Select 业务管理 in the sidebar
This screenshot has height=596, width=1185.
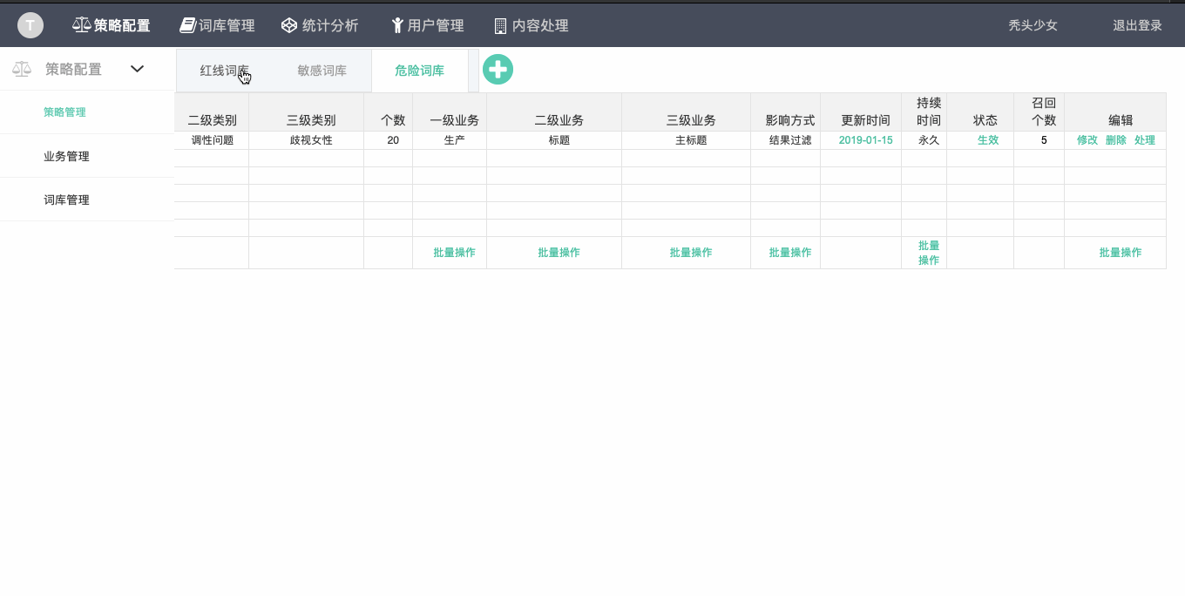point(66,157)
